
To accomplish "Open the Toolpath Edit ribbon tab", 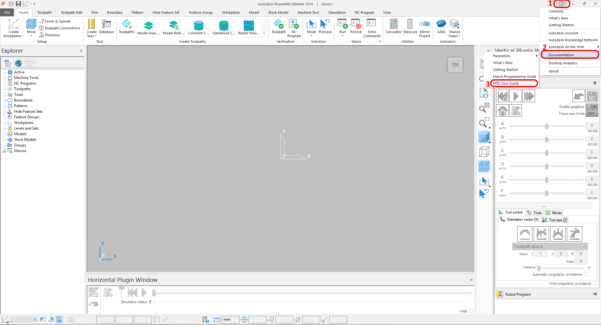I will point(71,12).
